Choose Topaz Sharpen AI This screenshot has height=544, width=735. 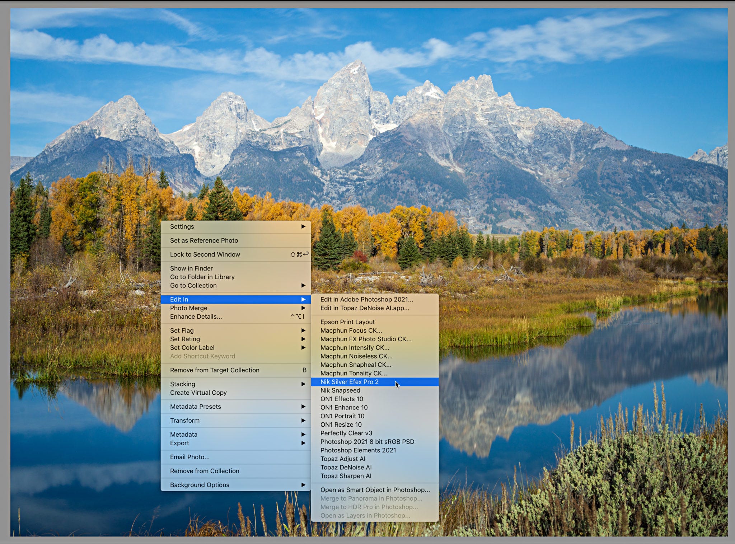[375, 476]
